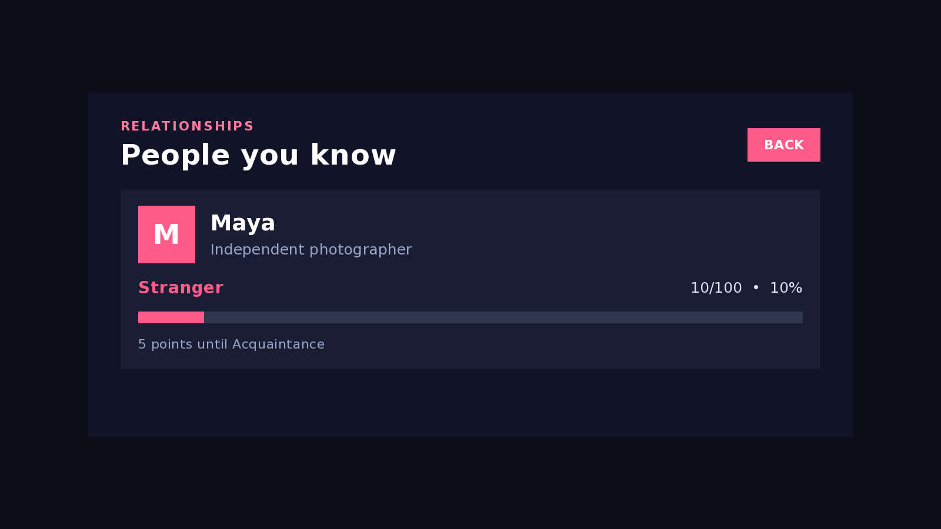Open Maya's profile by her name
This screenshot has width=941, height=529.
coord(243,224)
